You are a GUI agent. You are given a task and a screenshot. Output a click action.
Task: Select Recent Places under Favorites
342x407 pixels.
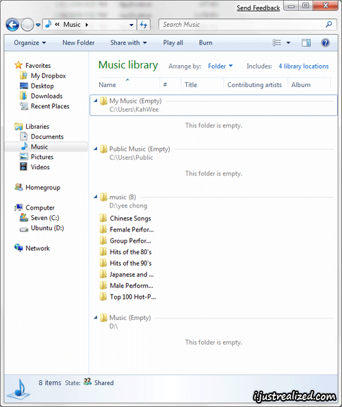pos(44,106)
